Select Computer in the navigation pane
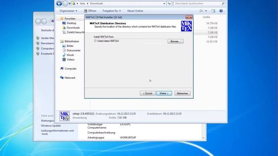The width and height of the screenshot is (278, 156). 70,68
